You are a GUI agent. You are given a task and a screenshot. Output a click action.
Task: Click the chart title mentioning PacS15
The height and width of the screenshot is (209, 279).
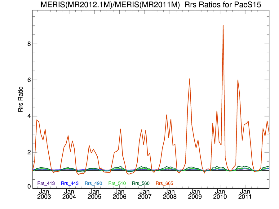(x=151, y=4)
